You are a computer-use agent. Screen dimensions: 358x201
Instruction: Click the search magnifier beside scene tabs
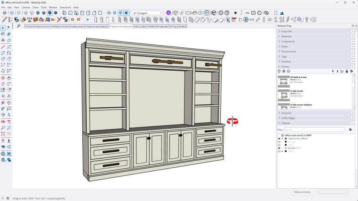pos(19,26)
